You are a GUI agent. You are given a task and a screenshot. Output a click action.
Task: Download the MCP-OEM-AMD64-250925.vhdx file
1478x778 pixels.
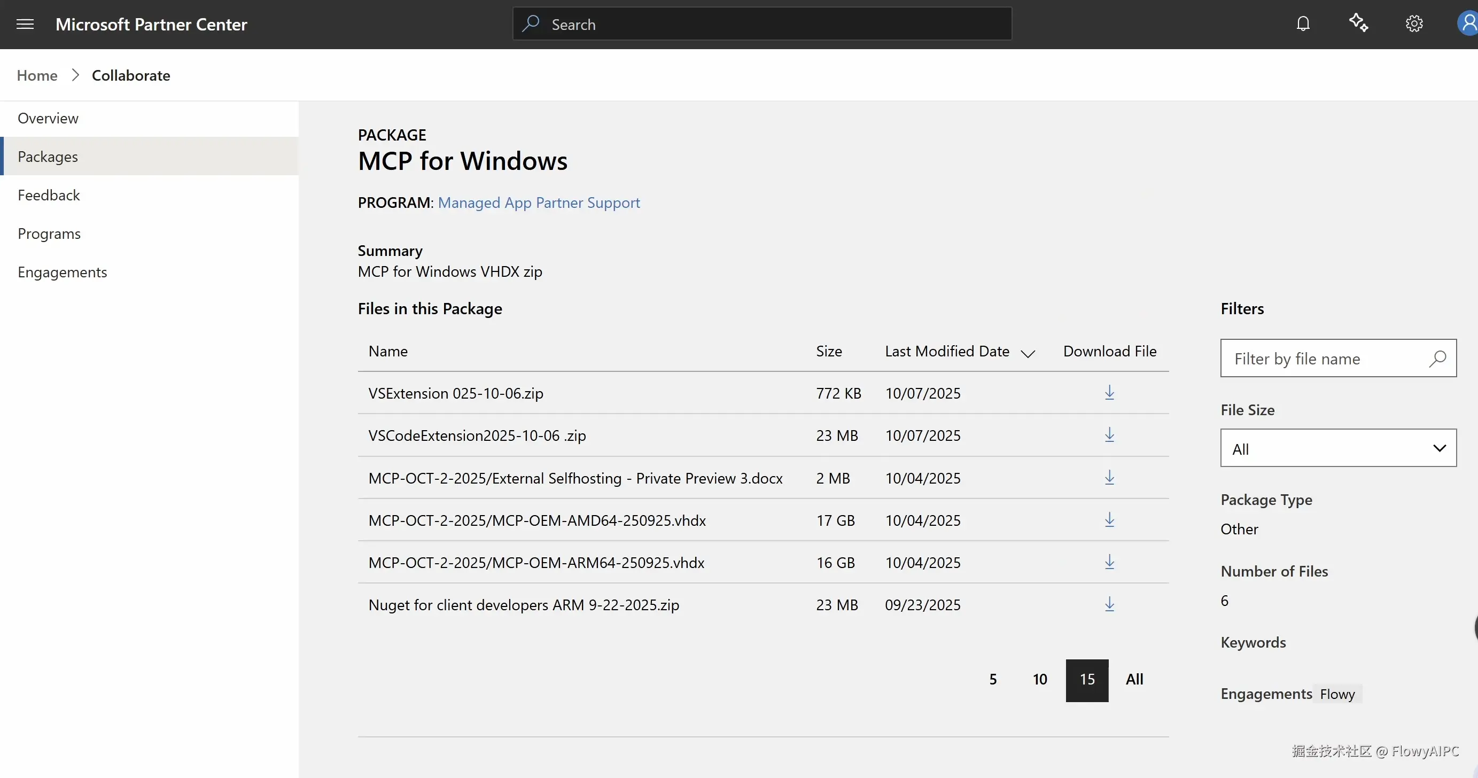click(x=1109, y=520)
